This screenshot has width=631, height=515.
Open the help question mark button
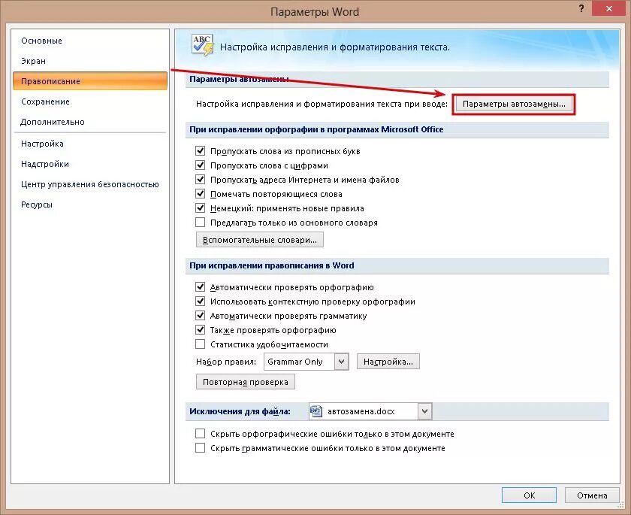[581, 8]
